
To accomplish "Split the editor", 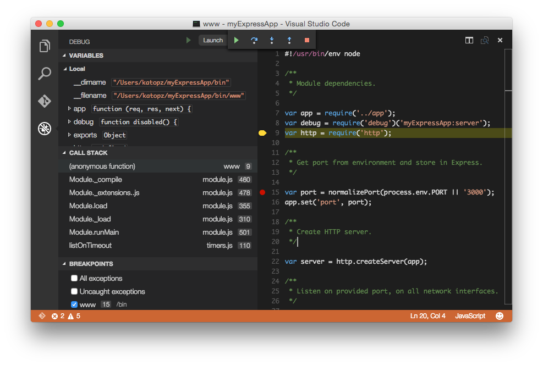I will (469, 40).
